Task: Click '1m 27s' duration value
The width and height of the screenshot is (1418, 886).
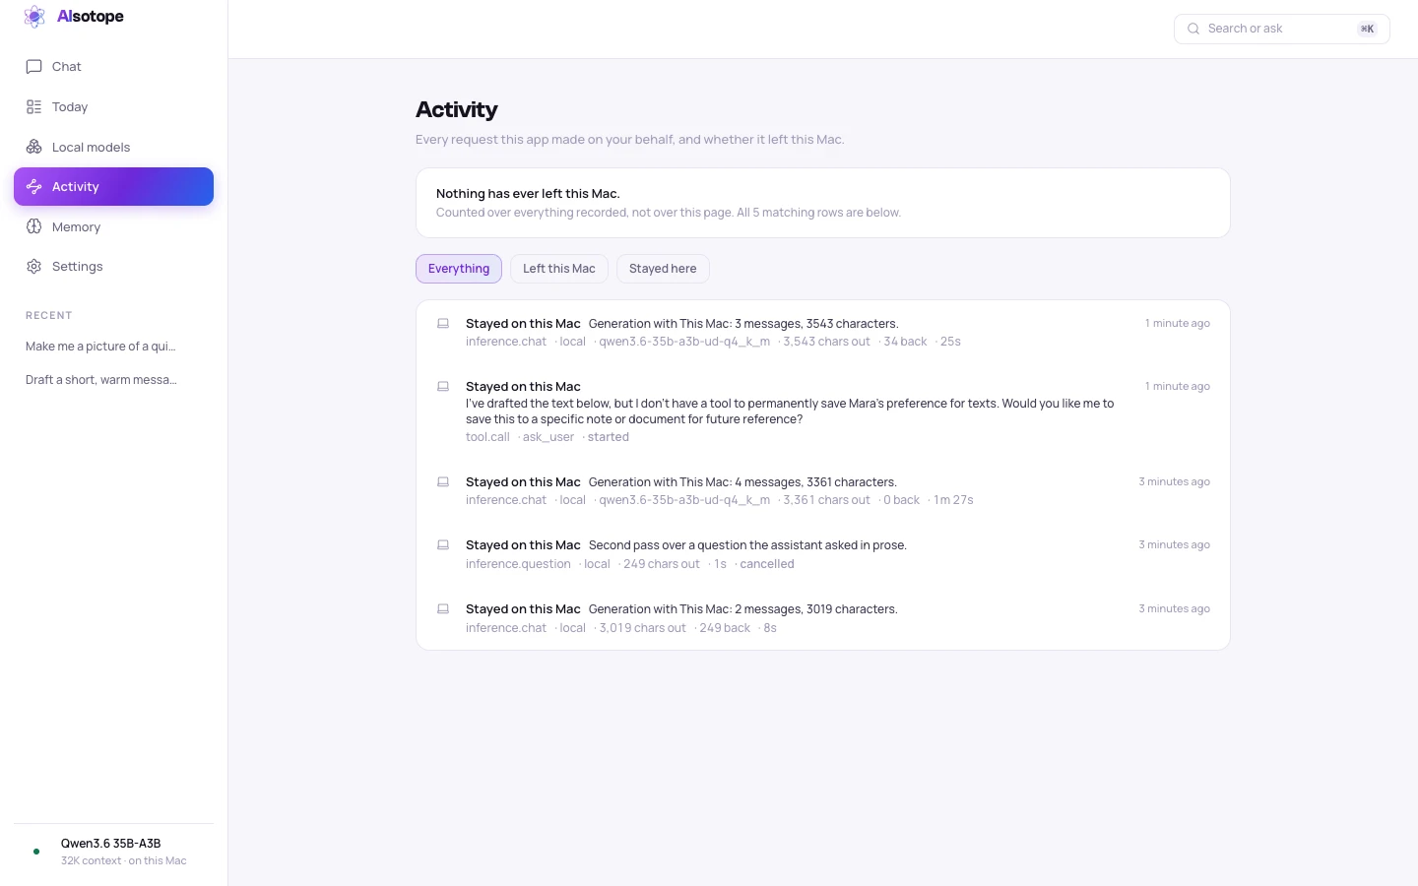Action: click(953, 500)
